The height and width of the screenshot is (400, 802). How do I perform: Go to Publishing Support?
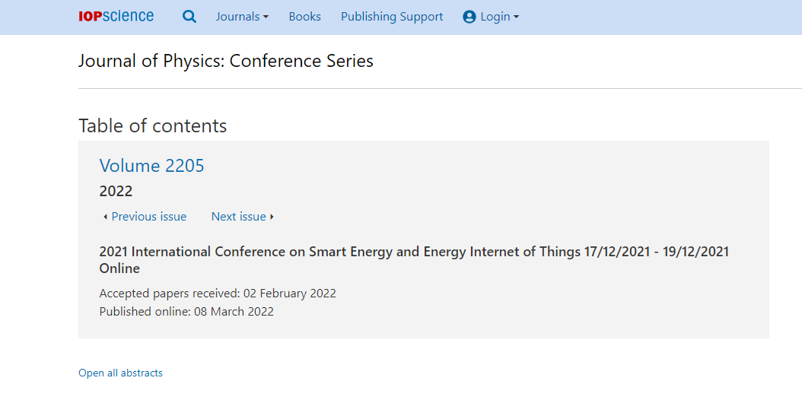tap(392, 17)
